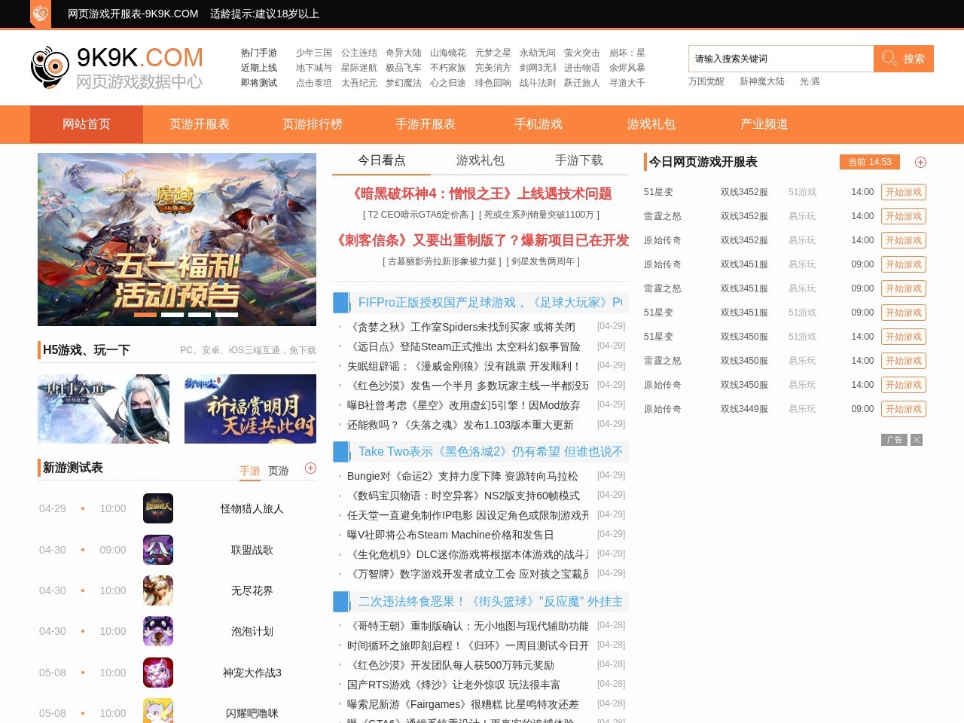Viewport: 964px width, 723px height.
Task: Click 即将测试 category link
Action: tap(259, 83)
